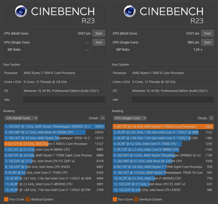Select Threadripper 1950X row scoring 945
This screenshot has width=218, height=204.
point(163,173)
